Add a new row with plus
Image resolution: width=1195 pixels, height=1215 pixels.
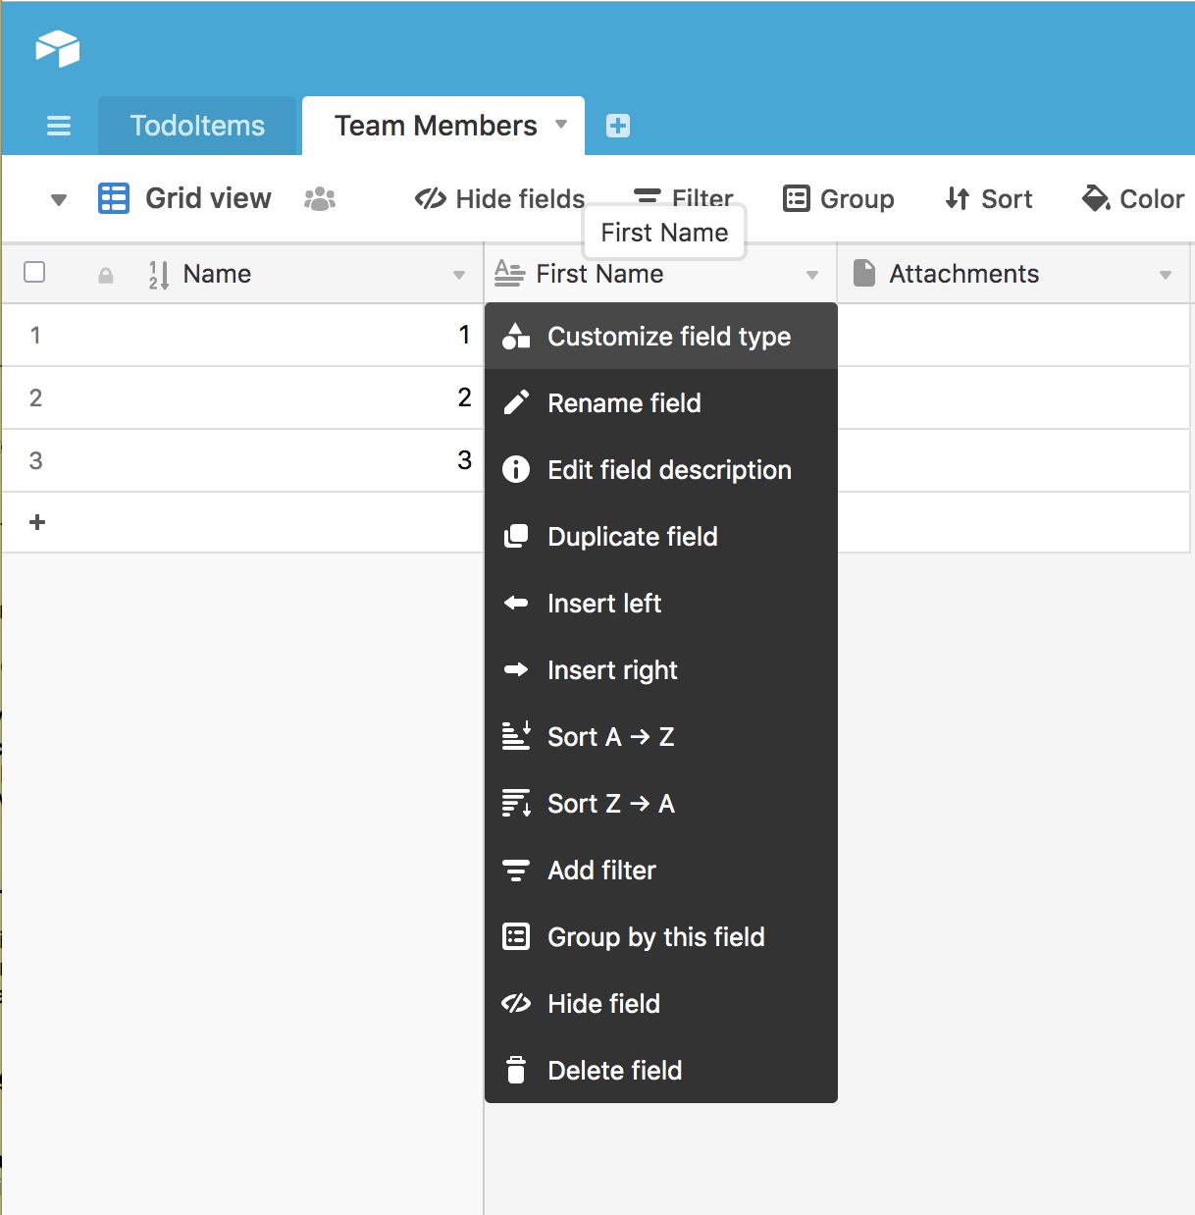(x=37, y=522)
